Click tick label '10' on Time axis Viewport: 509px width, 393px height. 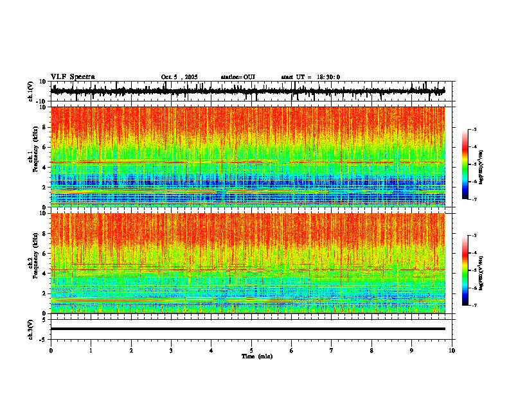coord(452,351)
